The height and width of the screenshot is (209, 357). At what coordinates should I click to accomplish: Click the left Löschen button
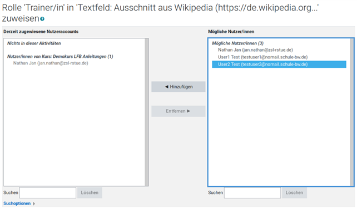click(90, 193)
